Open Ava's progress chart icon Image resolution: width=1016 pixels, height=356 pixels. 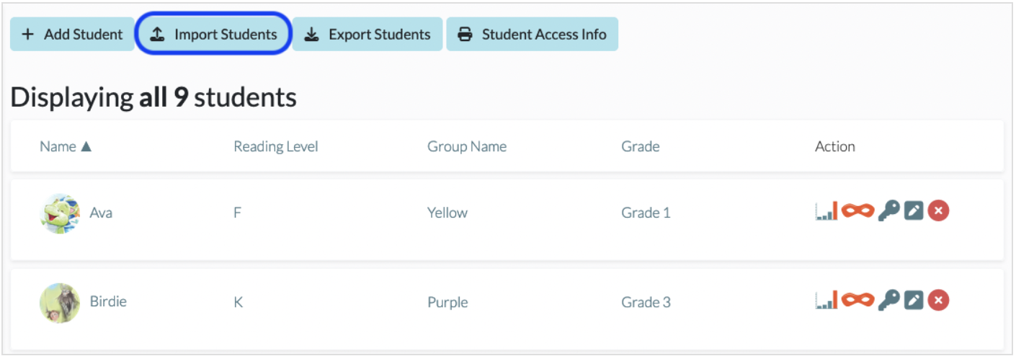pyautogui.click(x=826, y=211)
